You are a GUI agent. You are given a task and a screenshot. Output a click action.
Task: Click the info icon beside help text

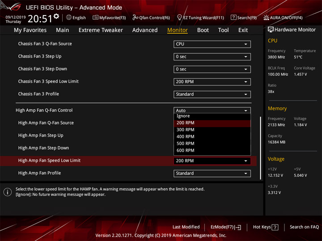tap(8, 192)
